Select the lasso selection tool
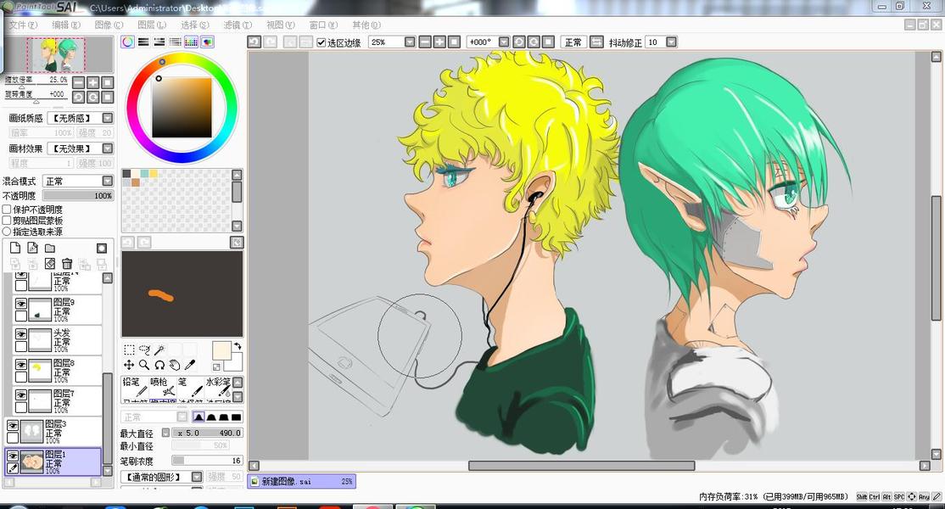Image resolution: width=945 pixels, height=509 pixels. [x=144, y=350]
